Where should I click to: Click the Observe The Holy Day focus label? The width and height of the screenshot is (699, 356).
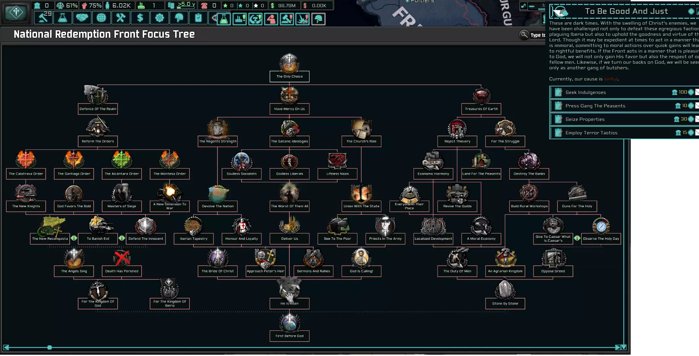(x=601, y=239)
